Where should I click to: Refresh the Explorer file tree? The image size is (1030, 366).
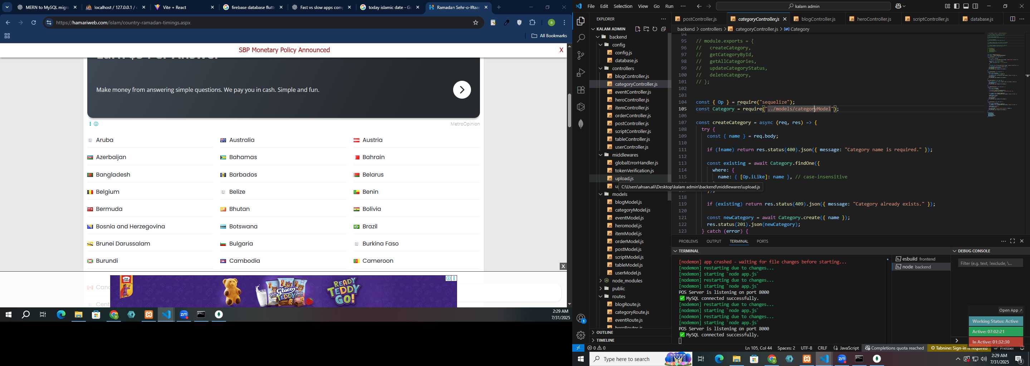[x=655, y=29]
